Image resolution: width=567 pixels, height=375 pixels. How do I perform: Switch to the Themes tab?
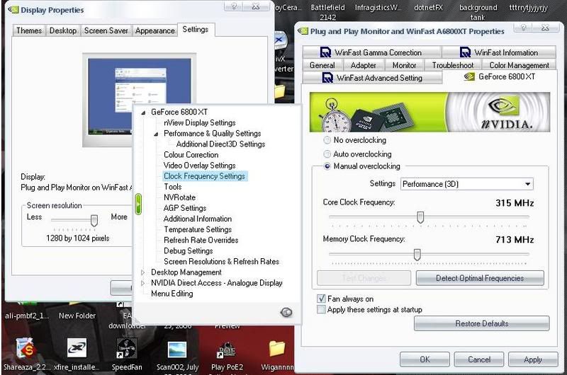(x=29, y=30)
